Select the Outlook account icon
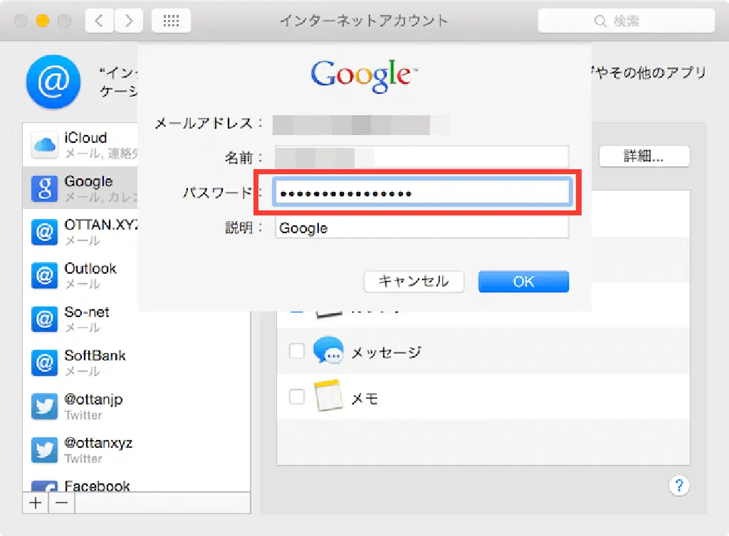Image resolution: width=729 pixels, height=536 pixels. coord(44,276)
